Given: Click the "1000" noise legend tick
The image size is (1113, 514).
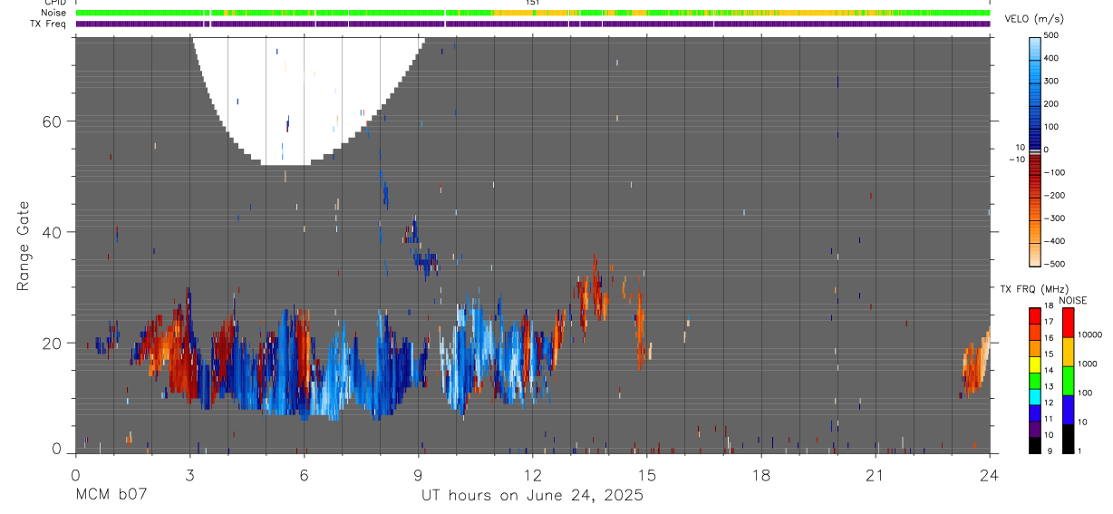Looking at the screenshot, I should [1088, 364].
